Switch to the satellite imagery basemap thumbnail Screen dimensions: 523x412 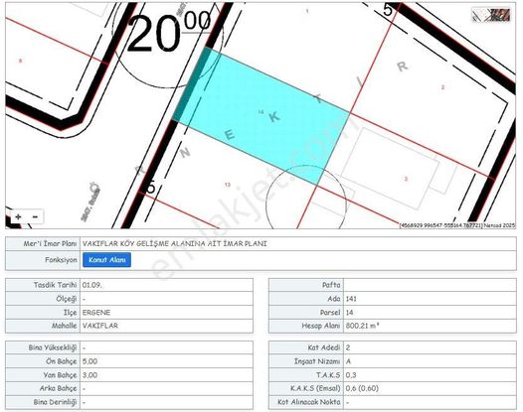click(x=501, y=15)
